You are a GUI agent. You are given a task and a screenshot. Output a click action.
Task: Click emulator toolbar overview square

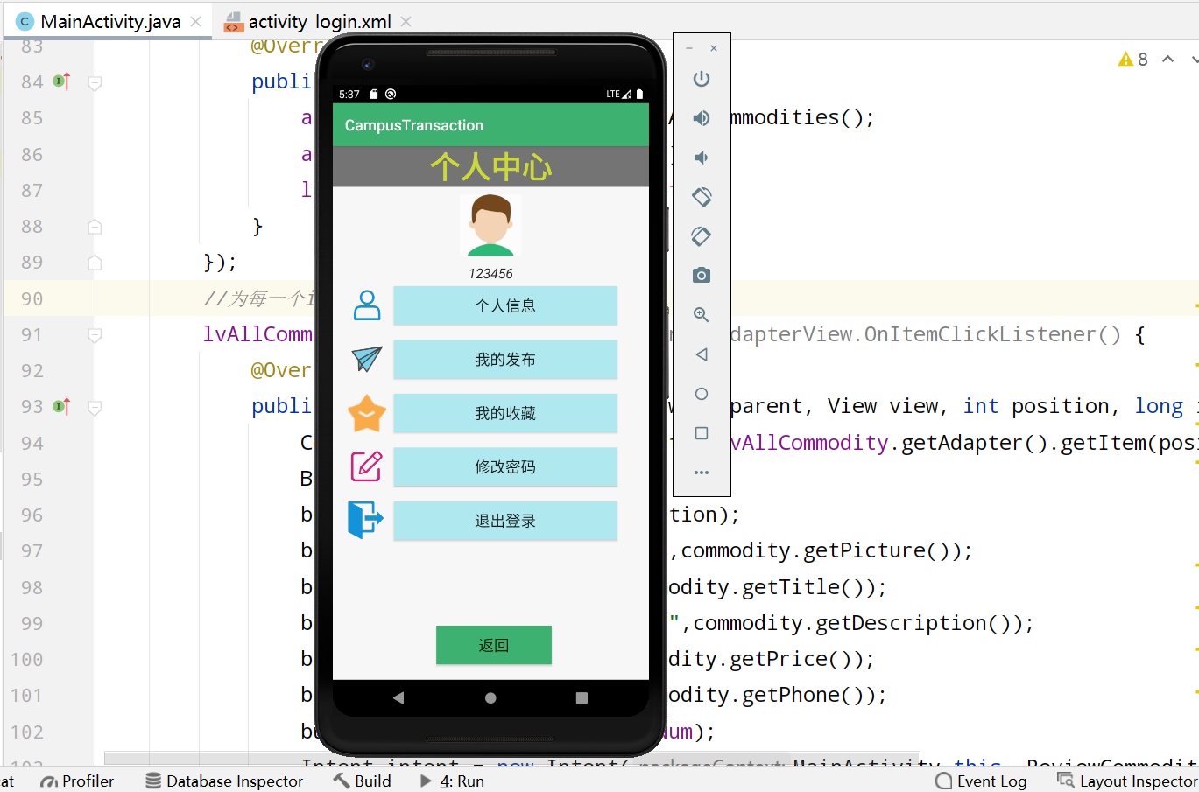pos(702,433)
